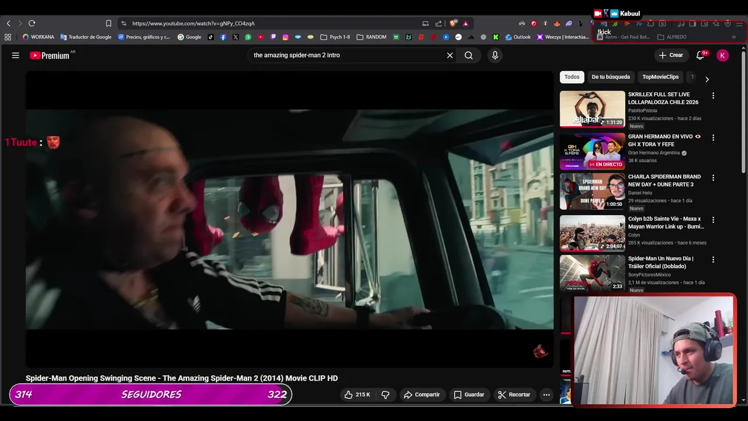The width and height of the screenshot is (748, 421).
Task: Open the Twitch bookmark icon
Action: pyautogui.click(x=273, y=37)
